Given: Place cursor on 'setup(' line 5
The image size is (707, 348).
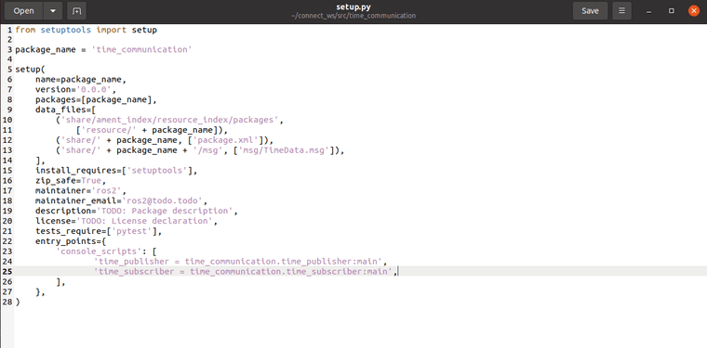Looking at the screenshot, I should point(30,70).
